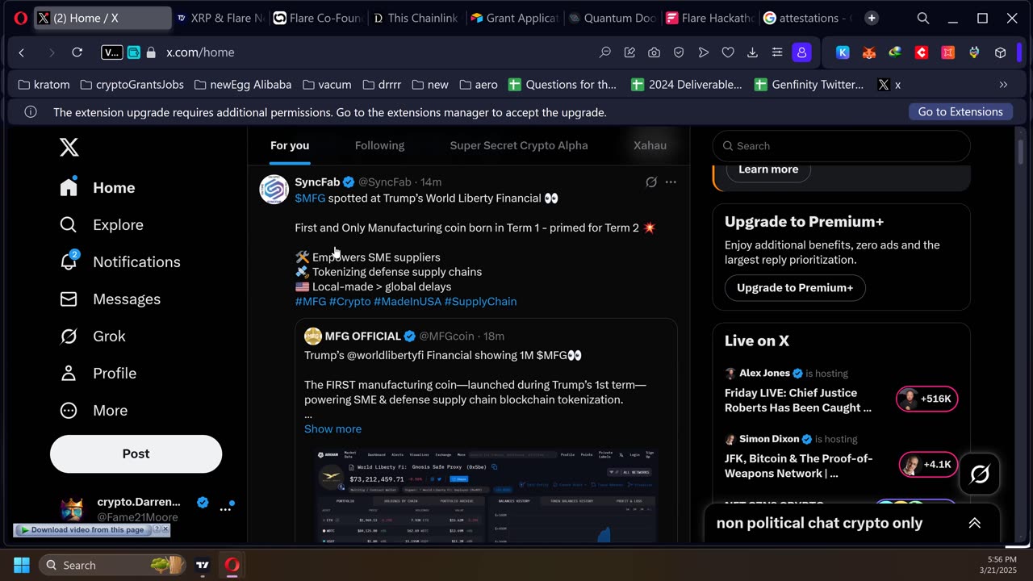Show more bookmarks with double chevron

click(x=1004, y=84)
